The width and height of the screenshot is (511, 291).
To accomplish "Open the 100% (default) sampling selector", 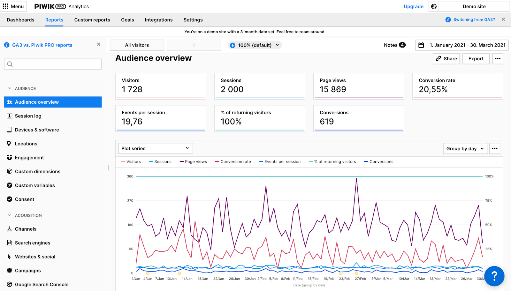I will pyautogui.click(x=255, y=45).
